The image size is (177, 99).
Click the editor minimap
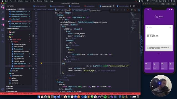(134, 23)
